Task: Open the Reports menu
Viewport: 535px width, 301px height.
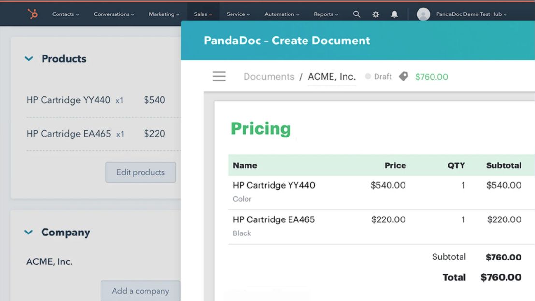Action: point(326,14)
